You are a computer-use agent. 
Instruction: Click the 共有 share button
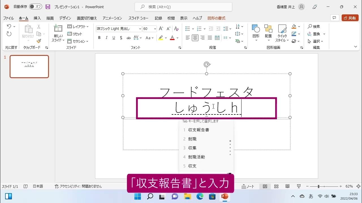[x=350, y=18]
